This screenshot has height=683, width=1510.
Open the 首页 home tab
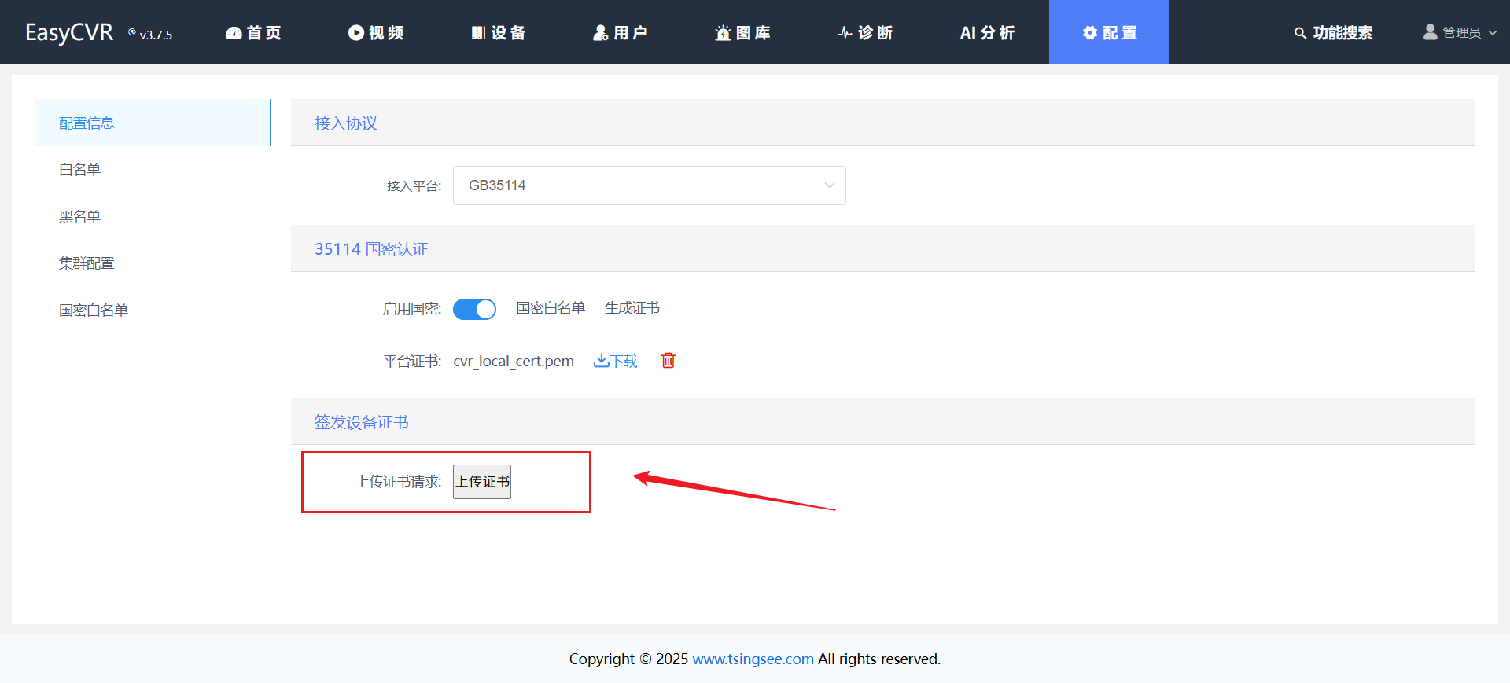tap(253, 32)
